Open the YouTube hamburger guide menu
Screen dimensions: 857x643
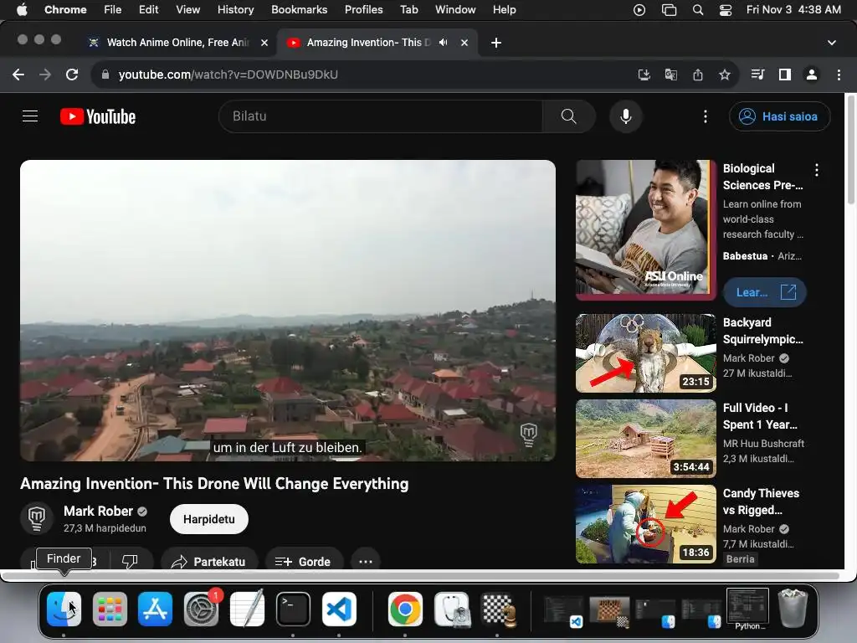(30, 116)
